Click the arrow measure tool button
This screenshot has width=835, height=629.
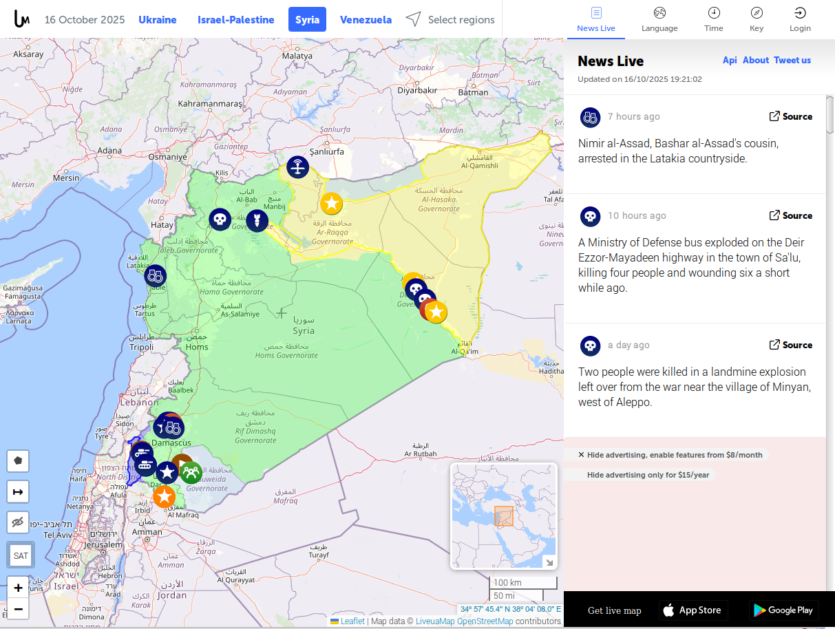[x=18, y=491]
